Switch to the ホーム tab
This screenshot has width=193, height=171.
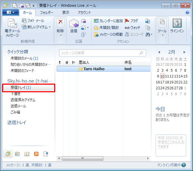(27, 13)
